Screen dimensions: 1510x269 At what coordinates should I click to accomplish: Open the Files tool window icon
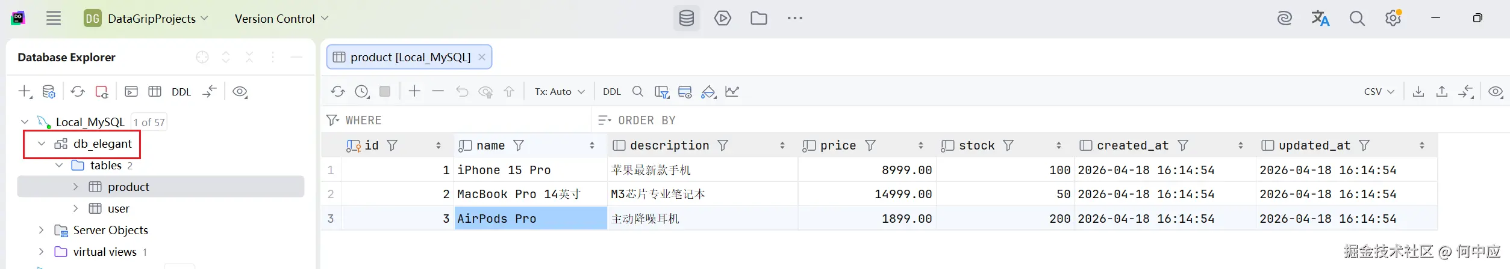[759, 18]
